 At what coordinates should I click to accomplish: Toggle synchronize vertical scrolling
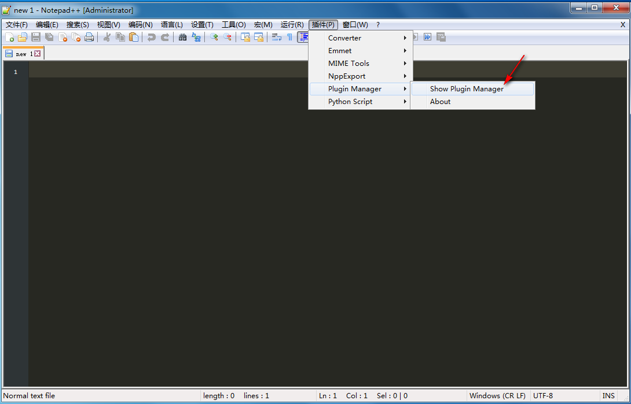pos(245,38)
